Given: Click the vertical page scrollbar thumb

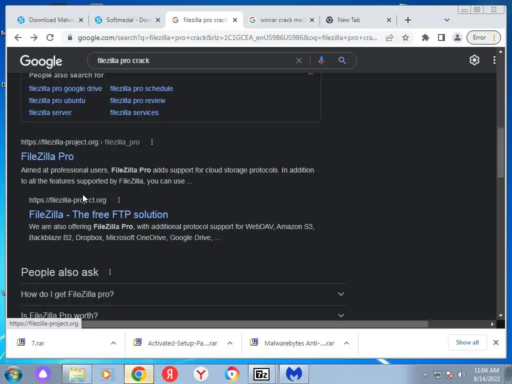Looking at the screenshot, I should click(x=500, y=153).
